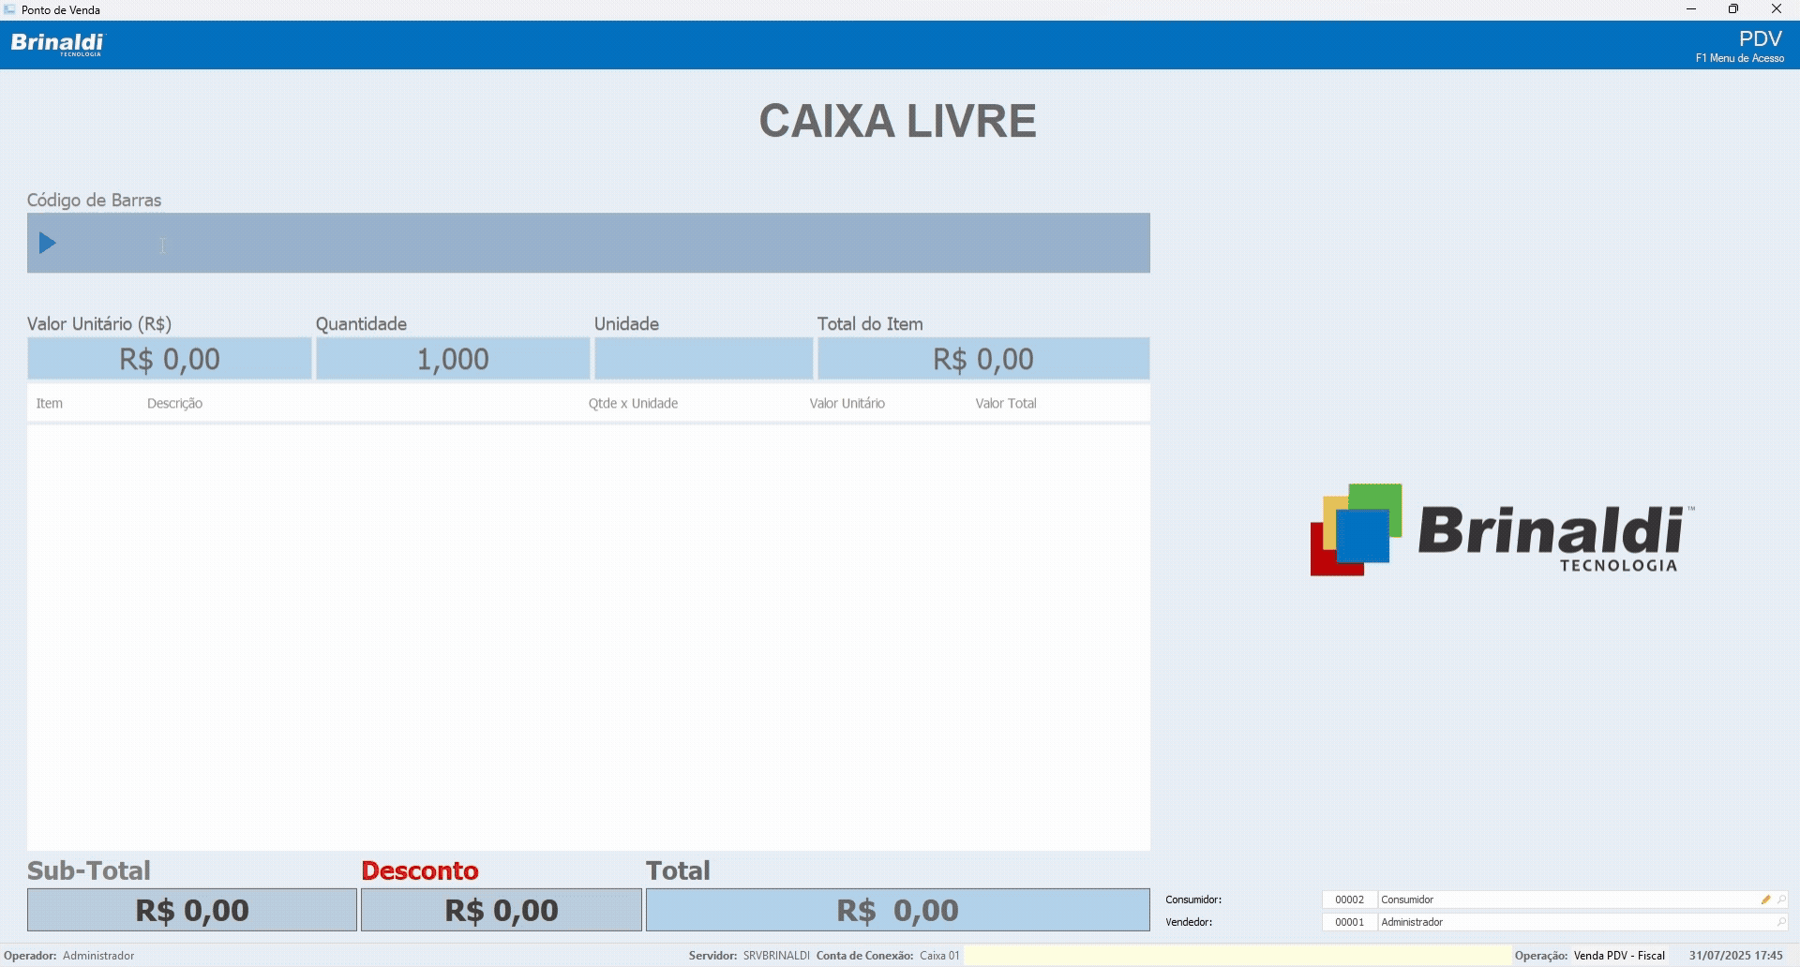Click the Quantidade 1,000 field

tap(453, 359)
